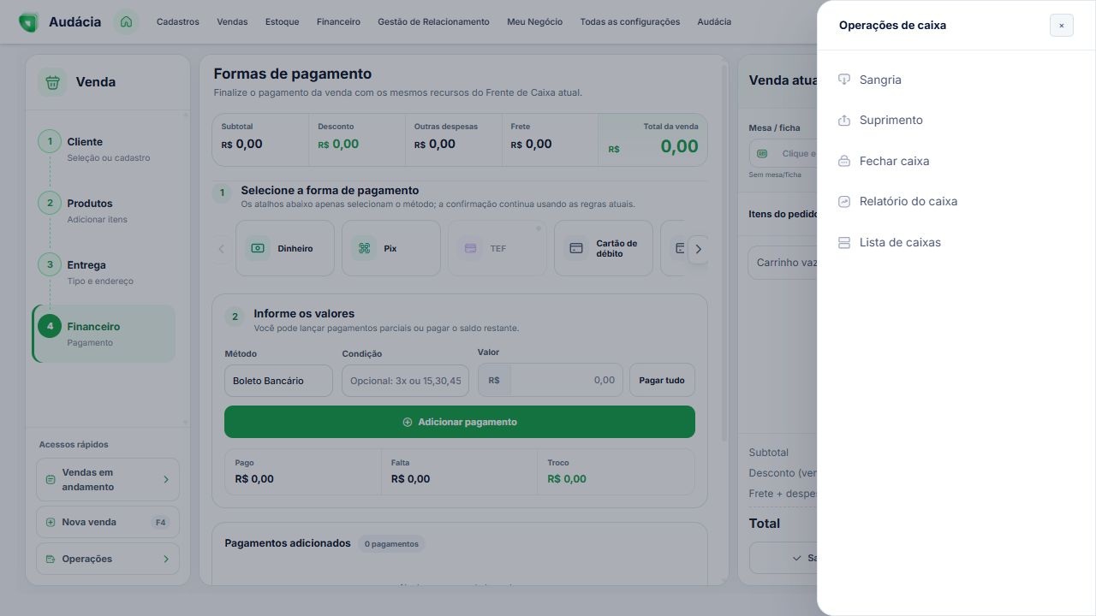The image size is (1096, 616).
Task: Click the Vendas em andamento list icon
Action: 51,480
